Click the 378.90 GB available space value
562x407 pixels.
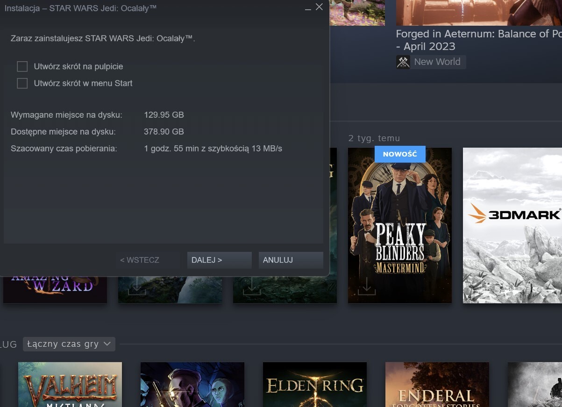pyautogui.click(x=164, y=132)
